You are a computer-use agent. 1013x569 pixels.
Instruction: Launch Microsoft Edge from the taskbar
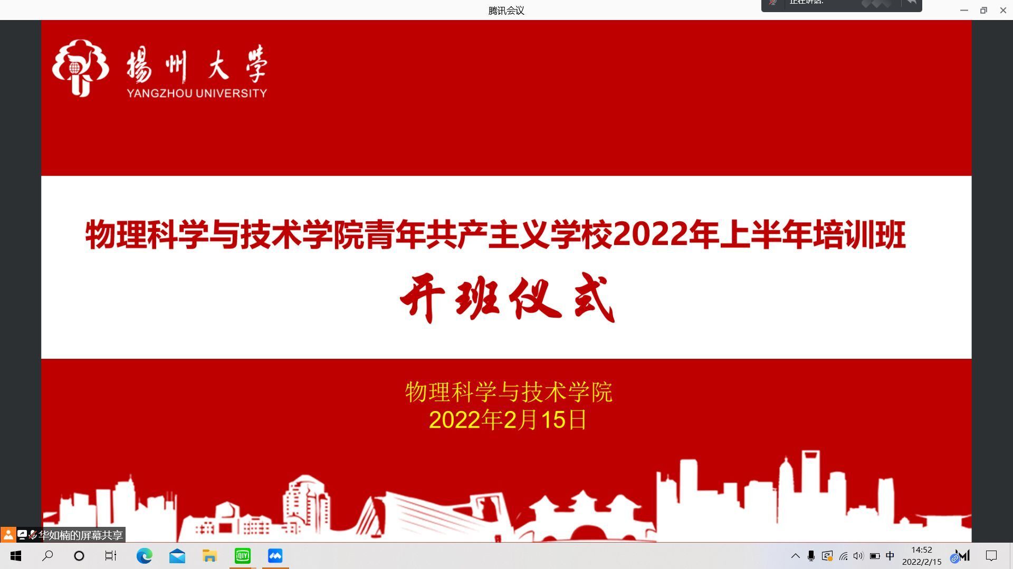pyautogui.click(x=144, y=556)
